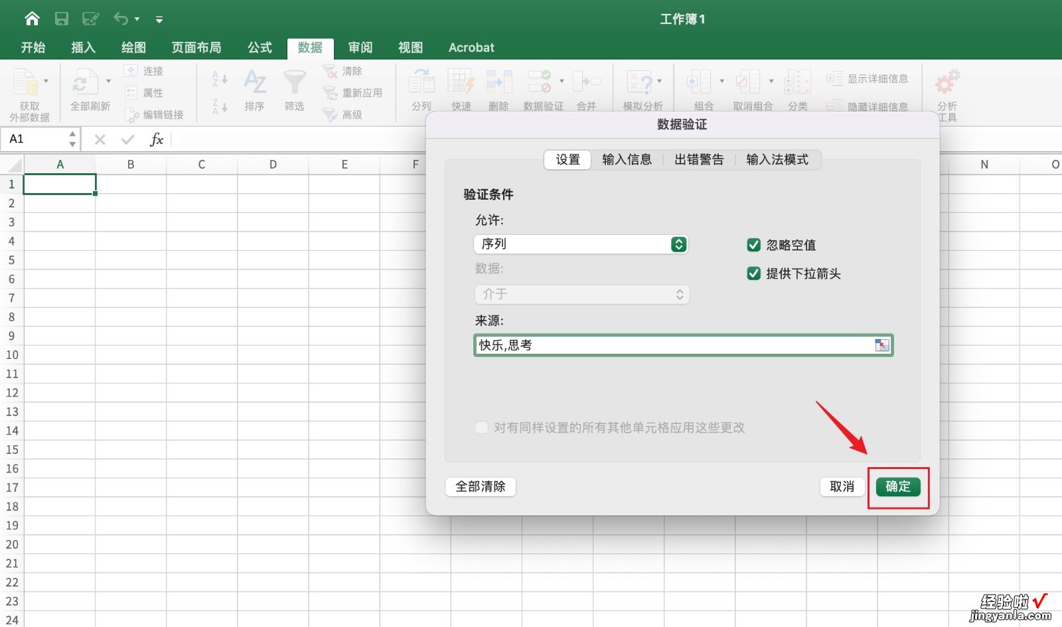Expand the 数据验证 ribbon dropdown arrow

coord(562,82)
